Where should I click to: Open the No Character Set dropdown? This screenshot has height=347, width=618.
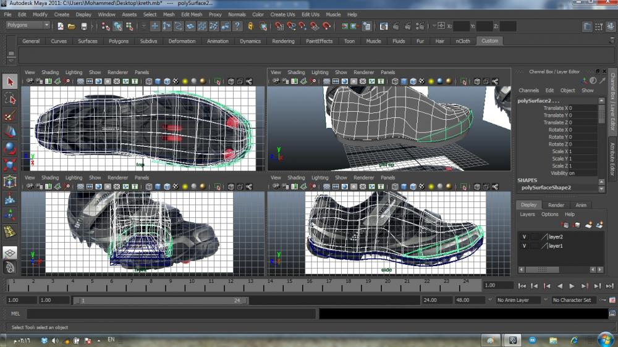(573, 300)
